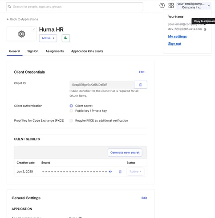The height and width of the screenshot is (218, 215).
Task: Open the secret's Active status dropdown
Action: pyautogui.click(x=135, y=172)
